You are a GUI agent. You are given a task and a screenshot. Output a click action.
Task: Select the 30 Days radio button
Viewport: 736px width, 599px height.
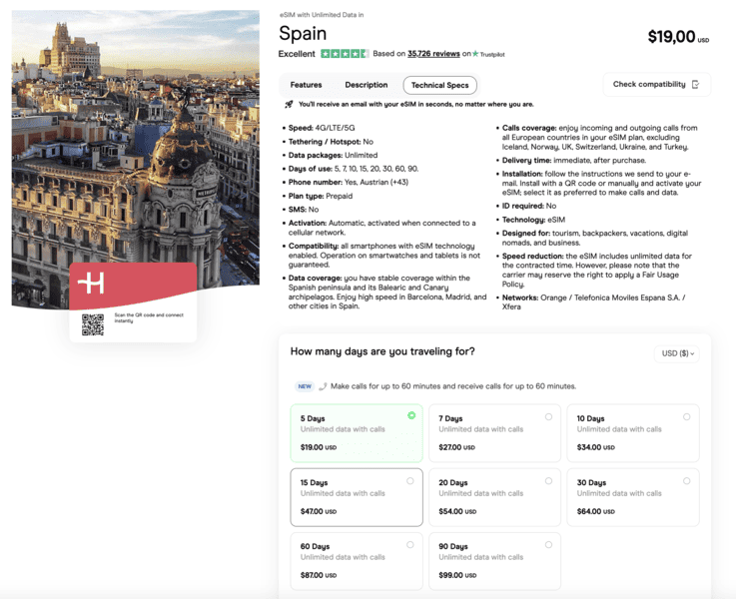687,481
